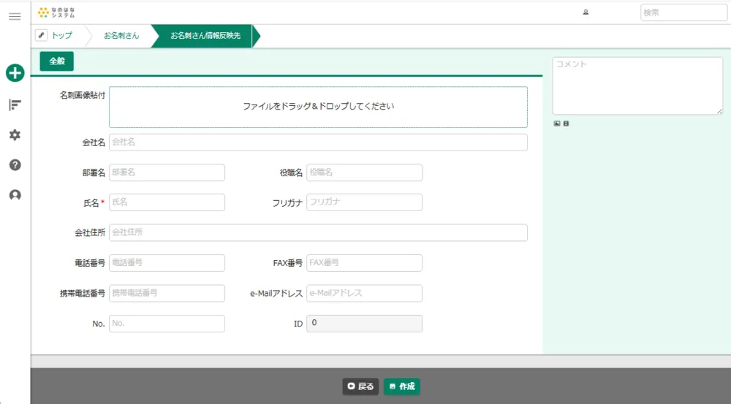Viewport: 731px width, 404px height.
Task: Open the hamburger menu
Action: tap(15, 17)
